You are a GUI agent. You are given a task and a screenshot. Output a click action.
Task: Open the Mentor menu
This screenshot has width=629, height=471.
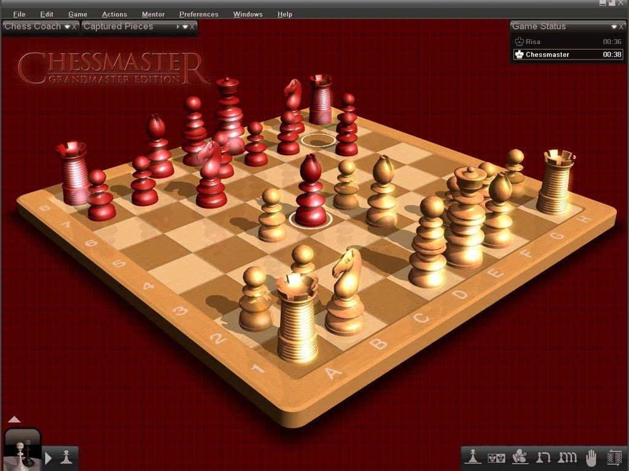[153, 14]
